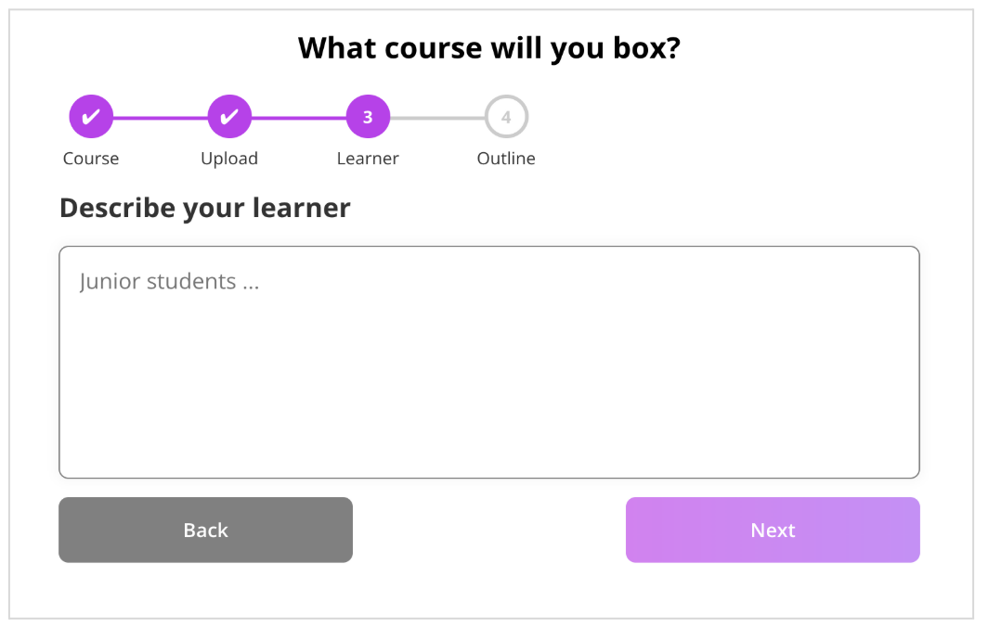This screenshot has height=627, width=988.
Task: Click the empty space between Back and Next buttons
Action: (x=489, y=530)
